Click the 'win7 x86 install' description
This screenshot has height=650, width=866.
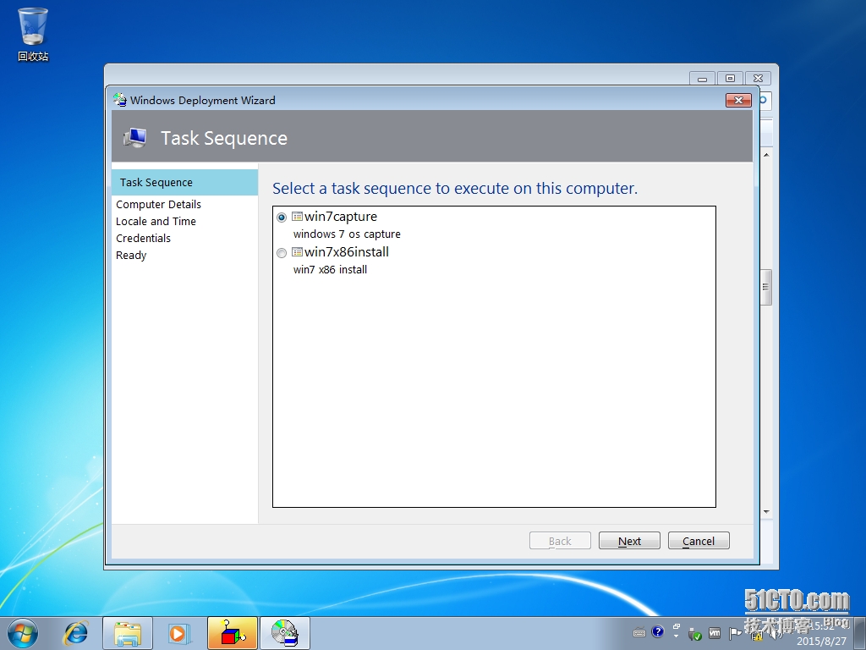coord(331,270)
